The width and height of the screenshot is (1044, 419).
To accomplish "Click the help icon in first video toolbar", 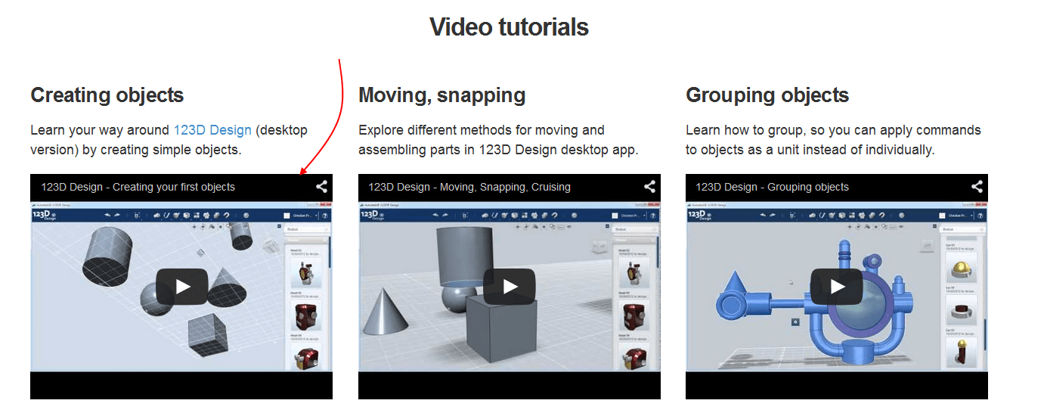I will [325, 216].
